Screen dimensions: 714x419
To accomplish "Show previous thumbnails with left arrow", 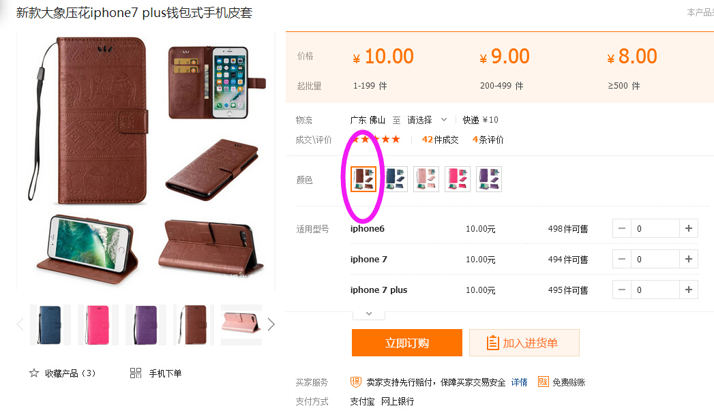I will click(x=20, y=324).
